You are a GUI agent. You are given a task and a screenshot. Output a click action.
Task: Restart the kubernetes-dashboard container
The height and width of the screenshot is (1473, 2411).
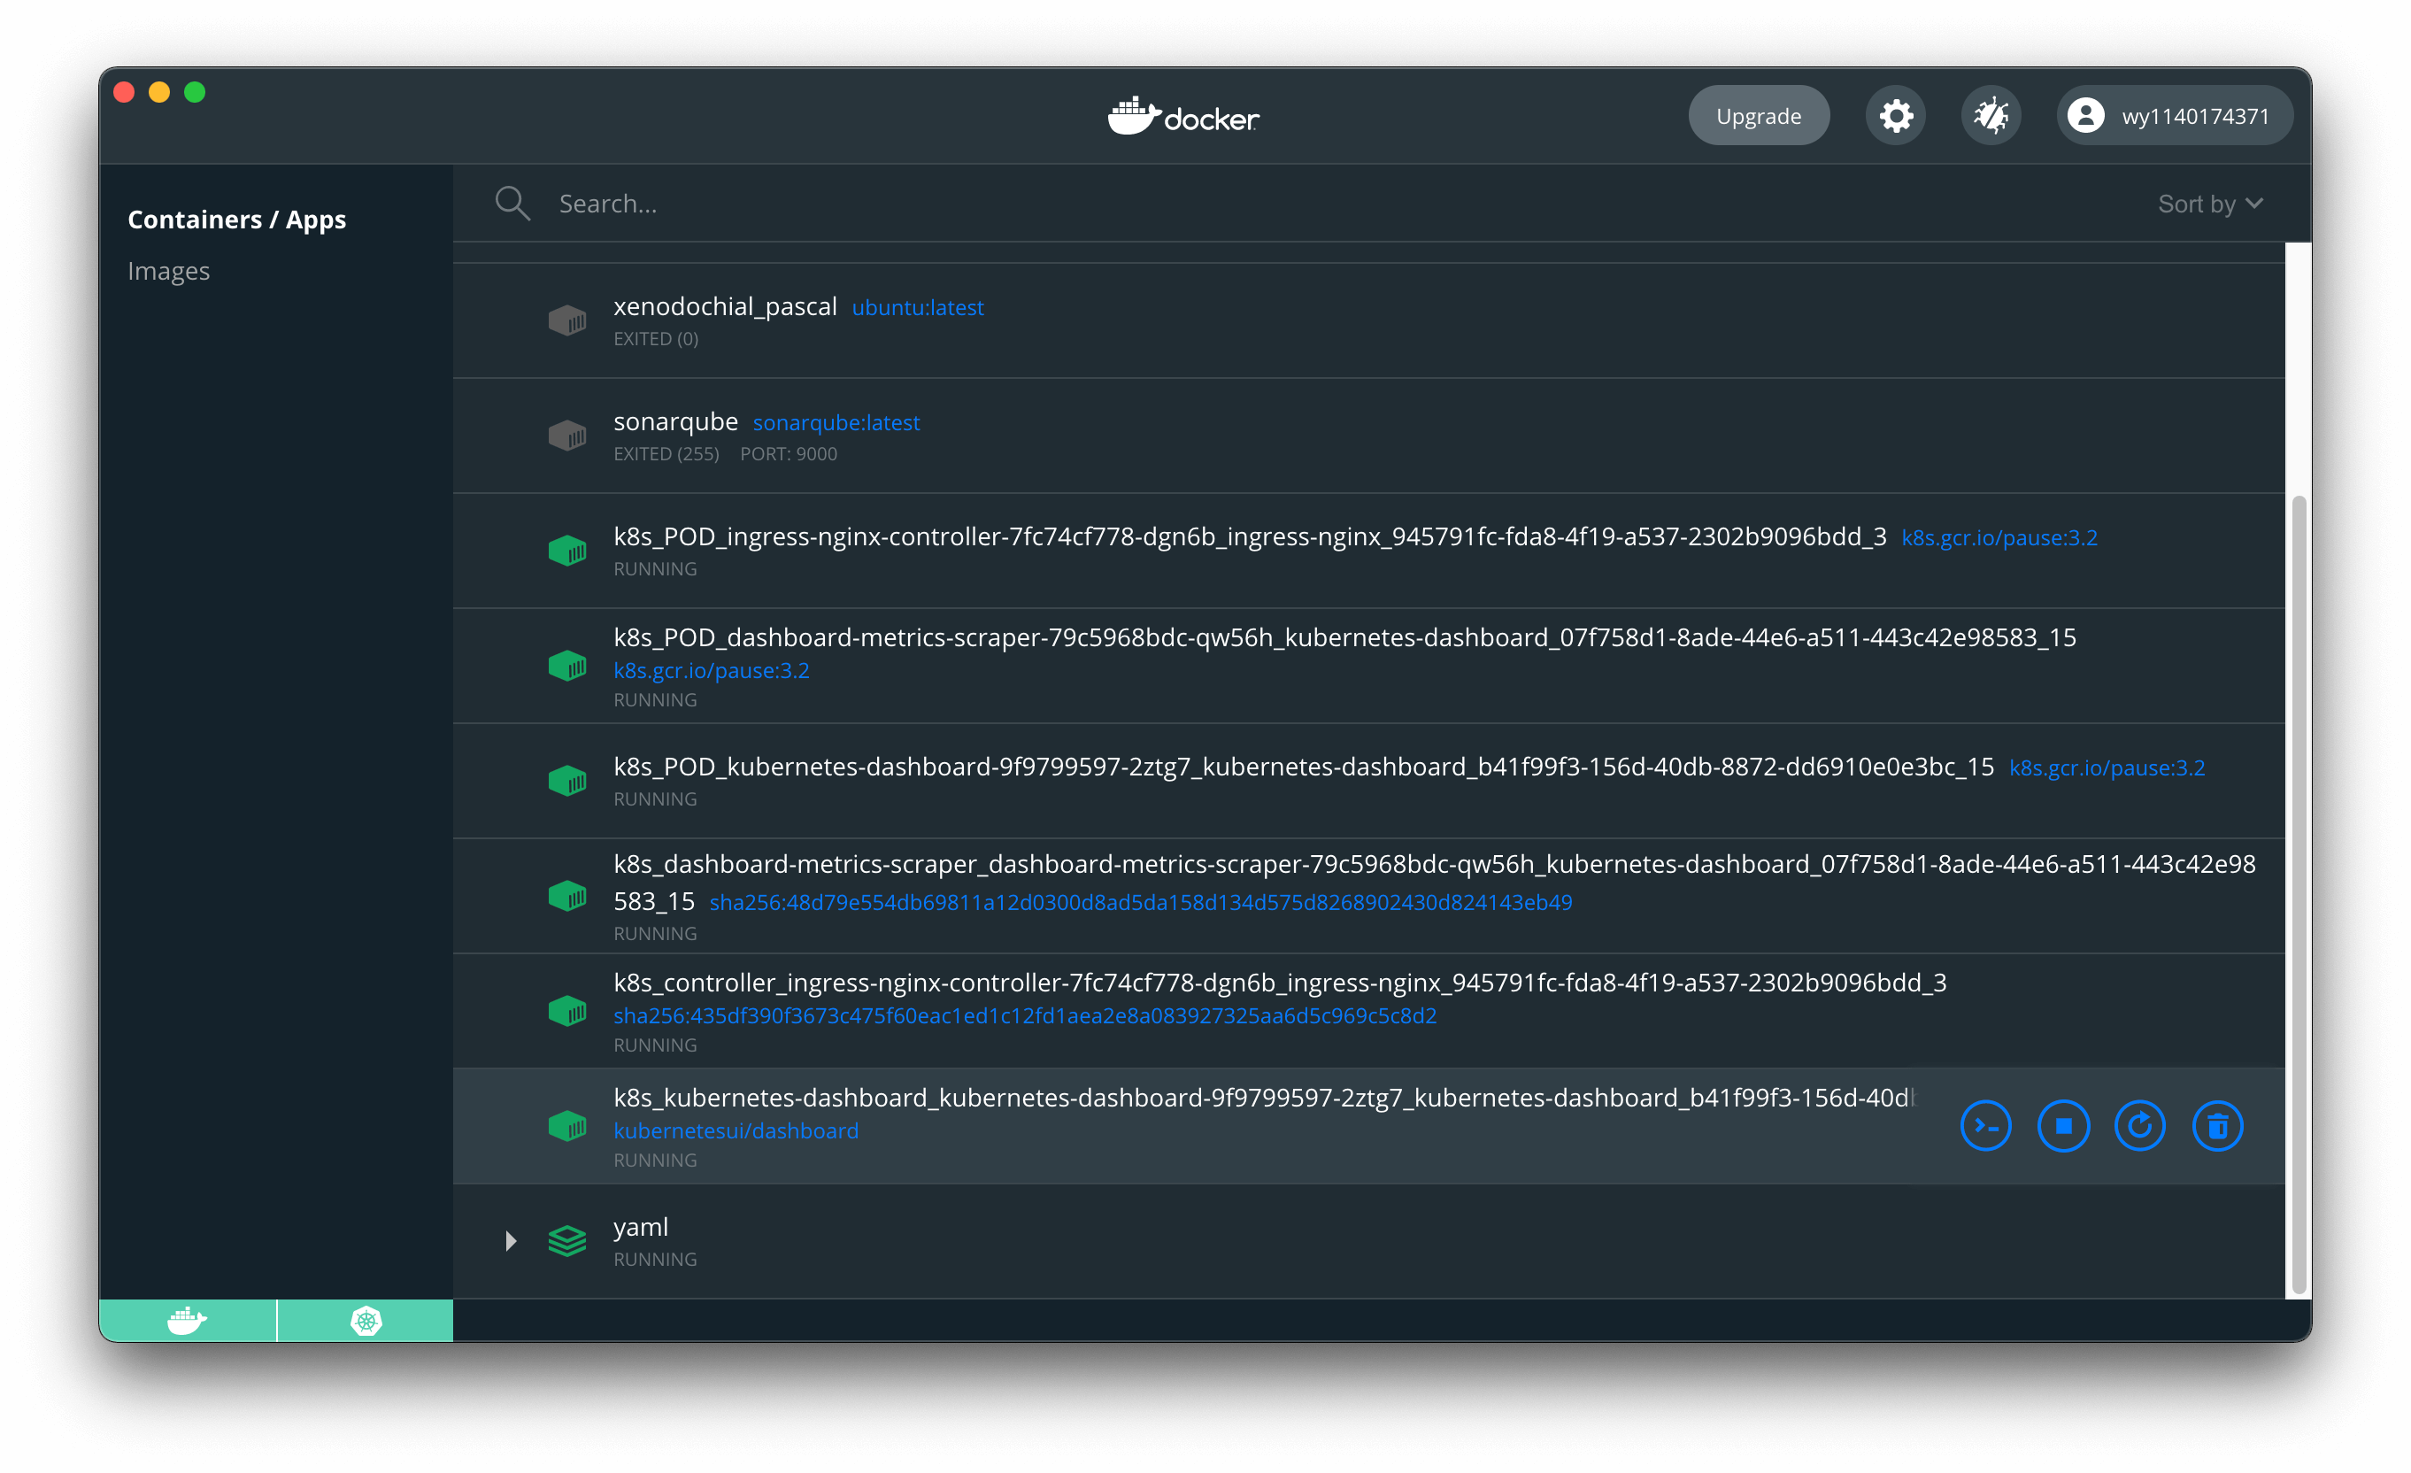coord(2140,1125)
